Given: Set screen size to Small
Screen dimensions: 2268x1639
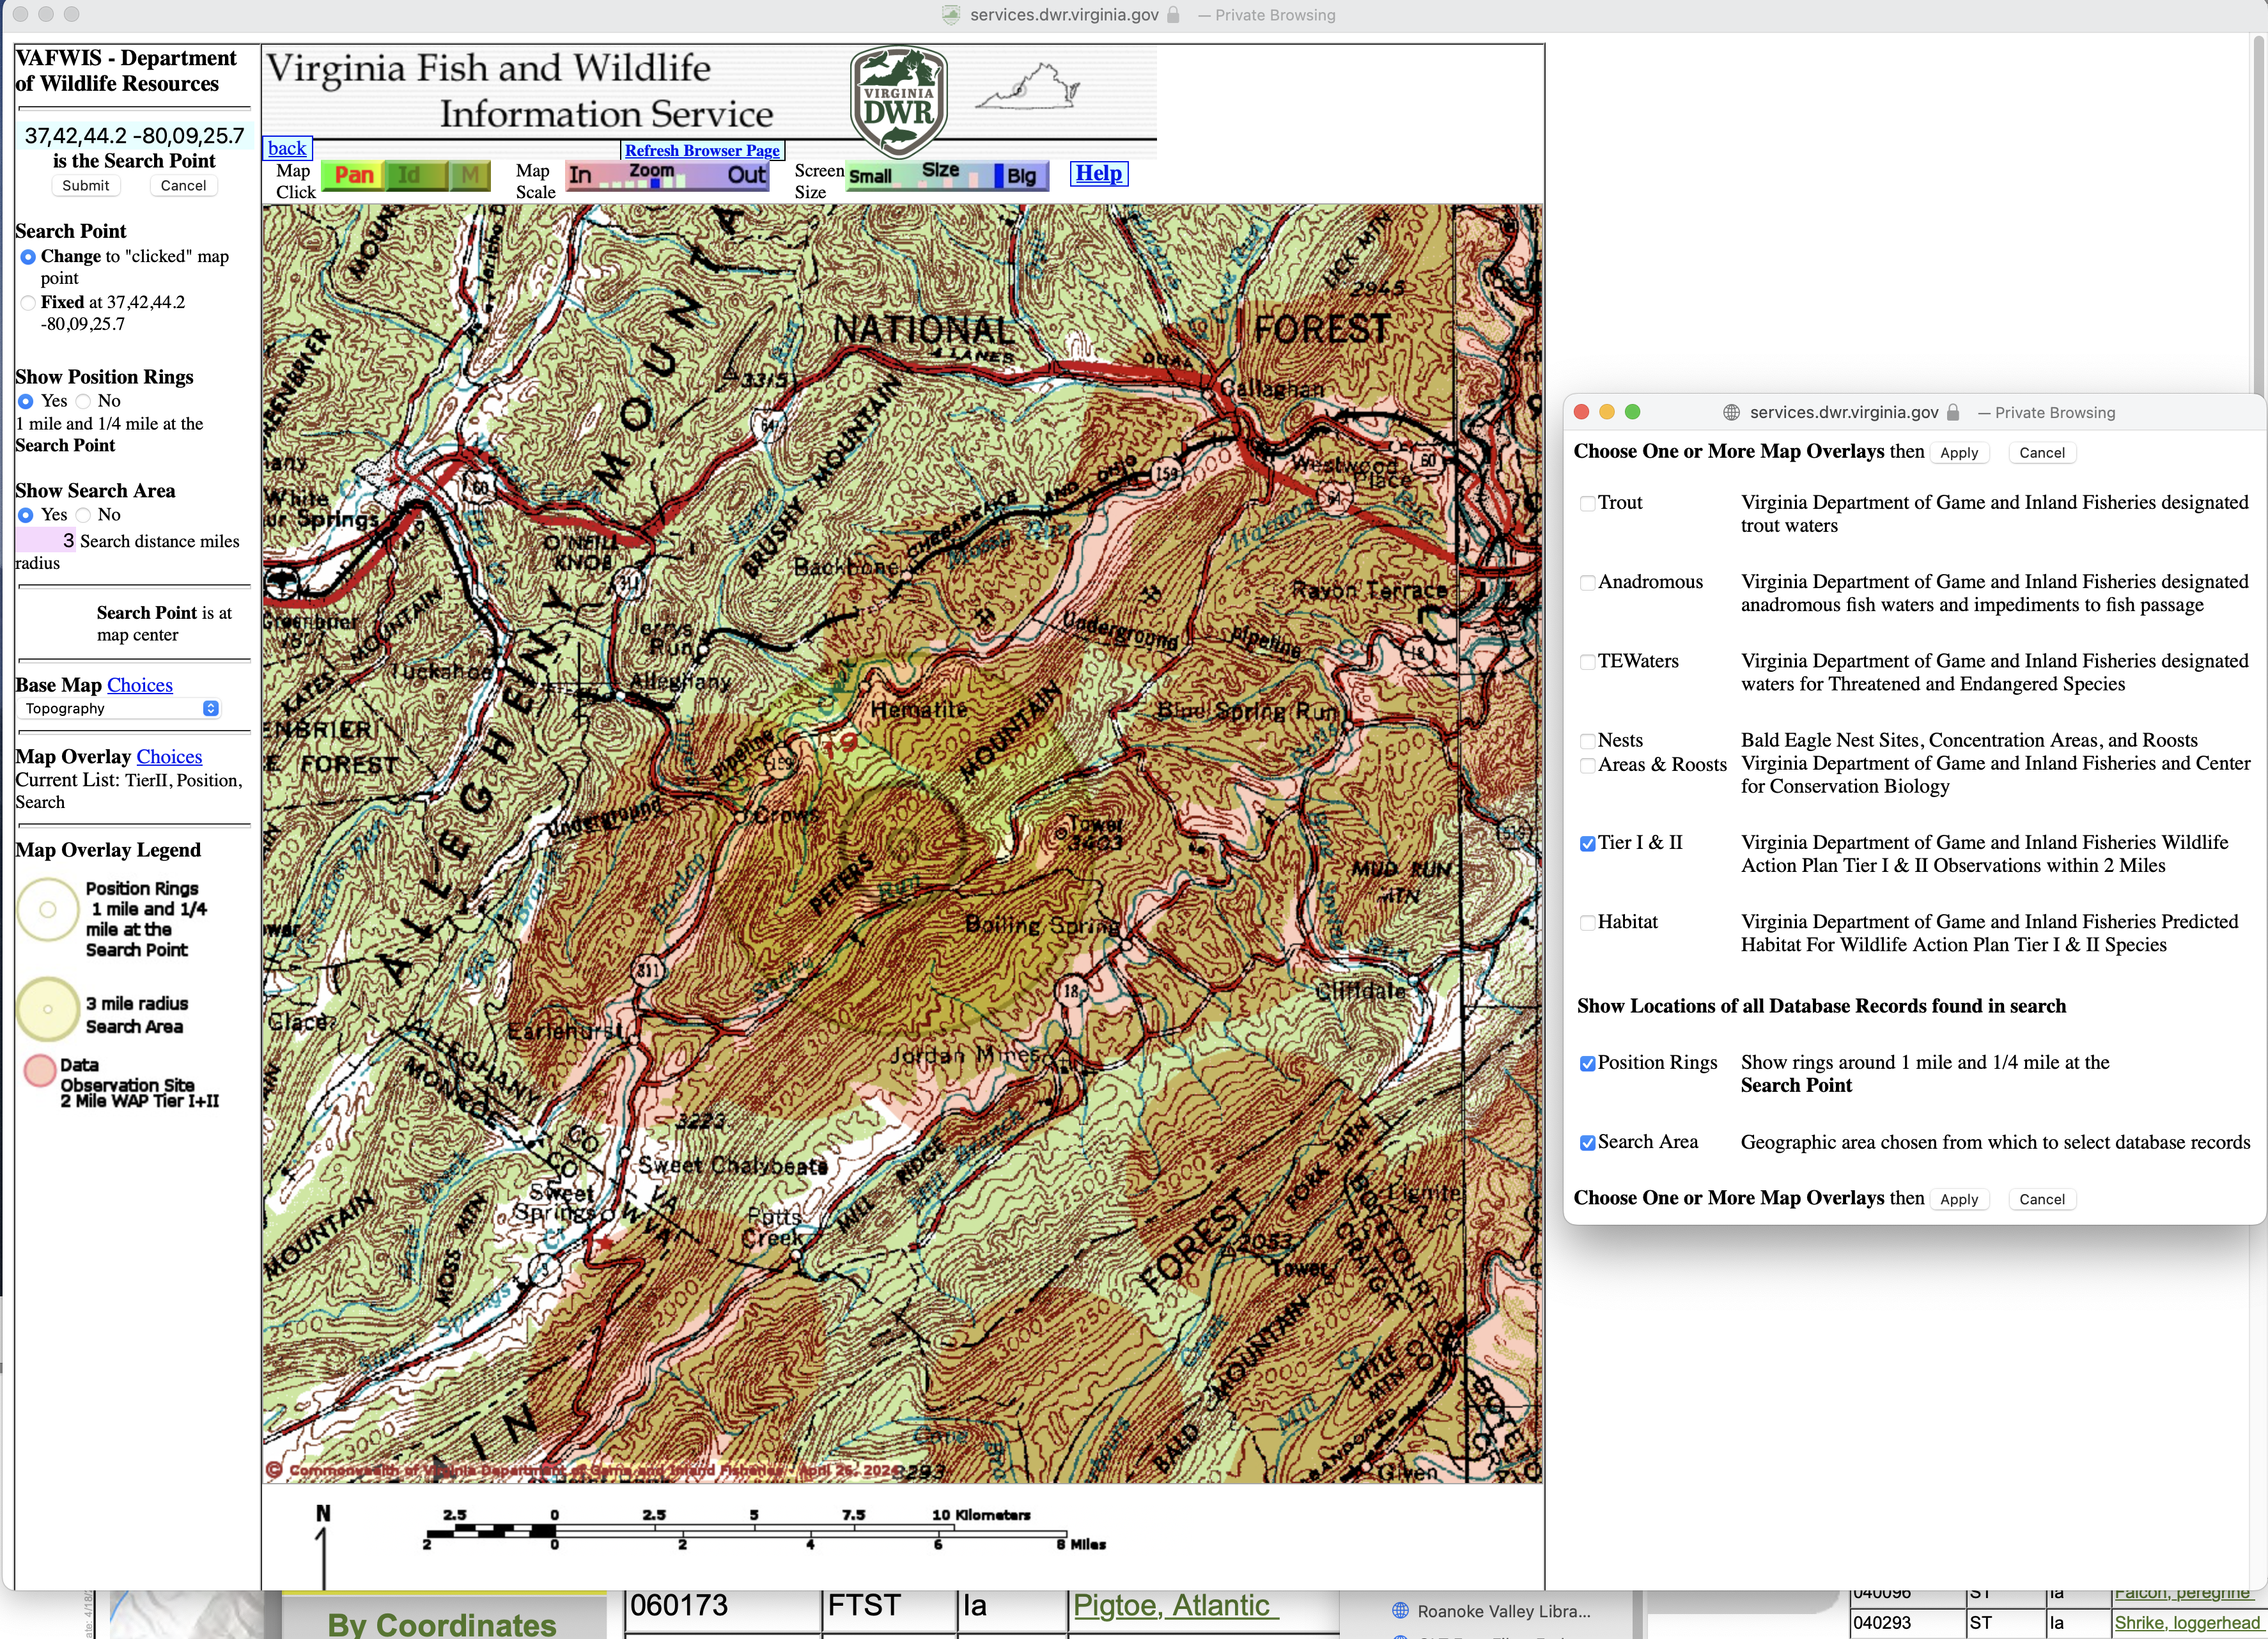Looking at the screenshot, I should 870,177.
